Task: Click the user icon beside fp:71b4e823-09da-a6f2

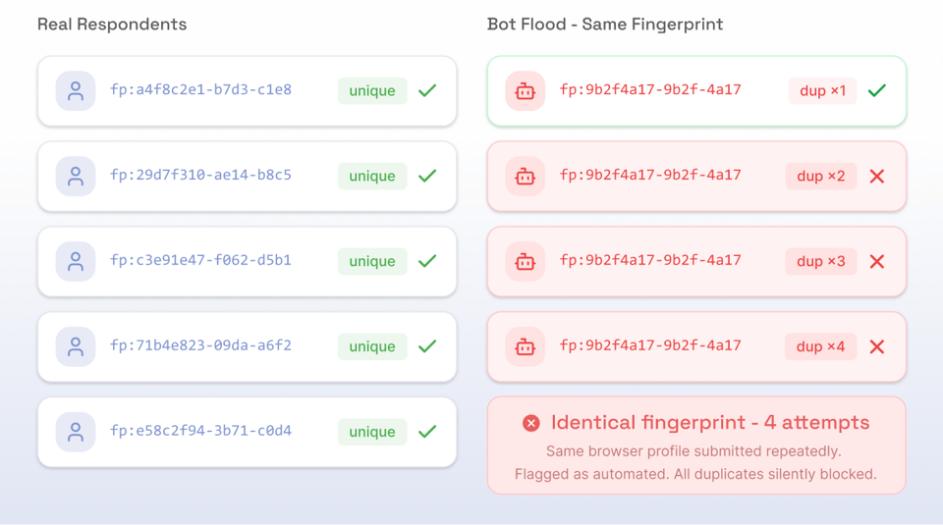Action: coord(76,346)
